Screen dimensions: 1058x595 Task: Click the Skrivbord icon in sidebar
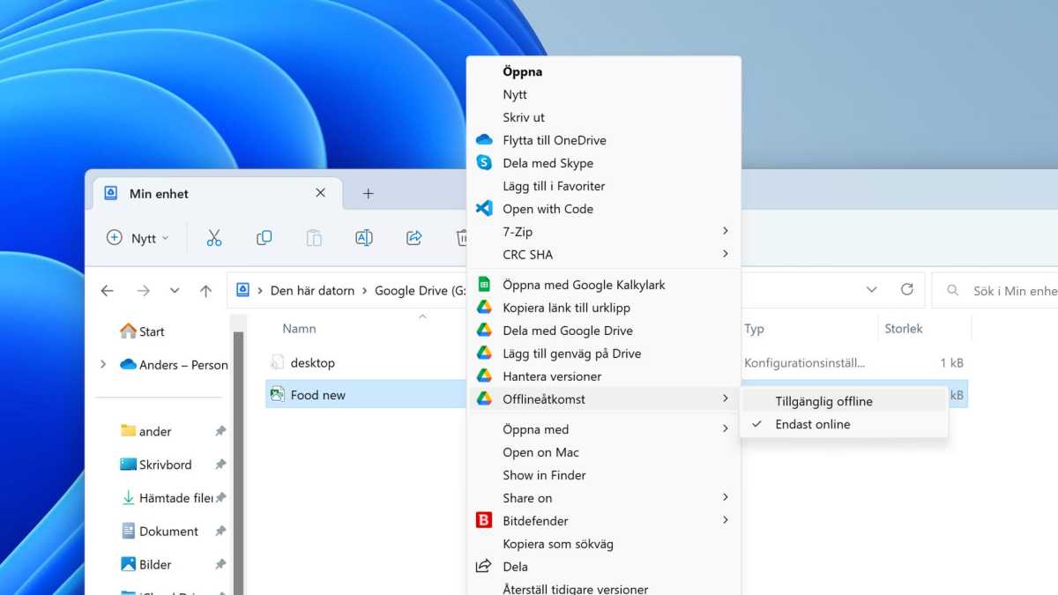[x=128, y=465]
